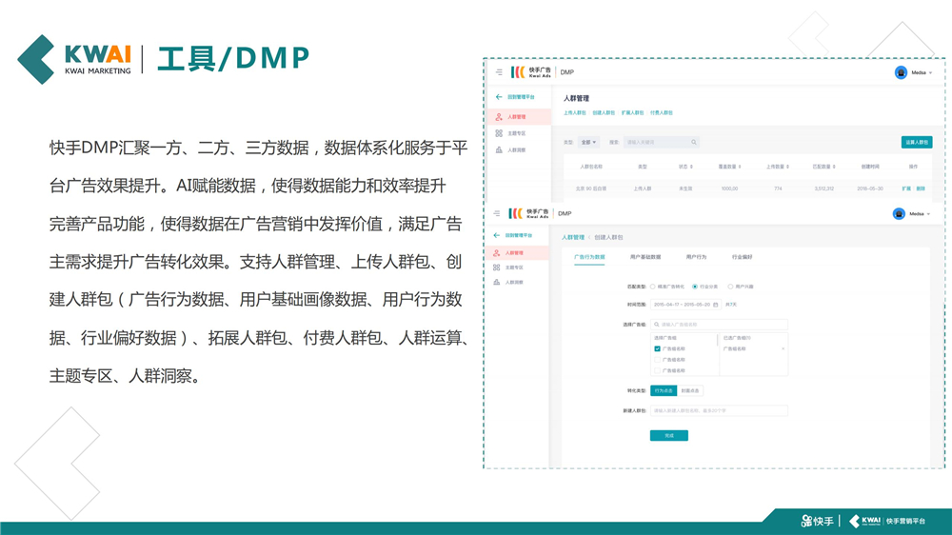This screenshot has width=952, height=535.
Task: Click Kwai Ads logo in lower 创建人群包 screenshot
Action: click(x=528, y=213)
